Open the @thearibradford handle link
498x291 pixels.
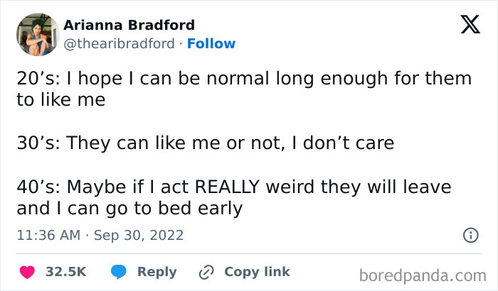coord(119,44)
